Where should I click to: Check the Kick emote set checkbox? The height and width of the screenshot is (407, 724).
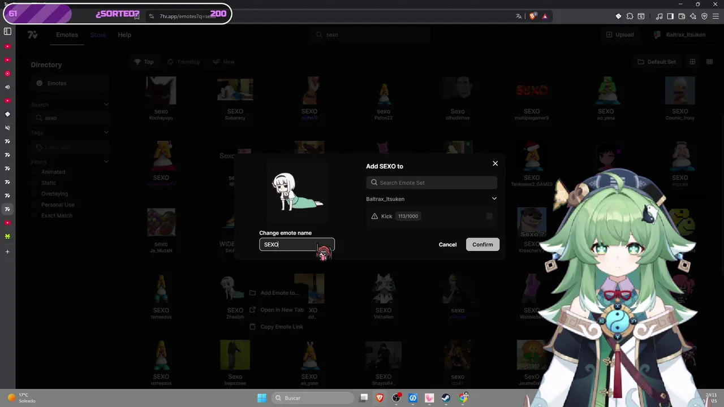tap(489, 216)
